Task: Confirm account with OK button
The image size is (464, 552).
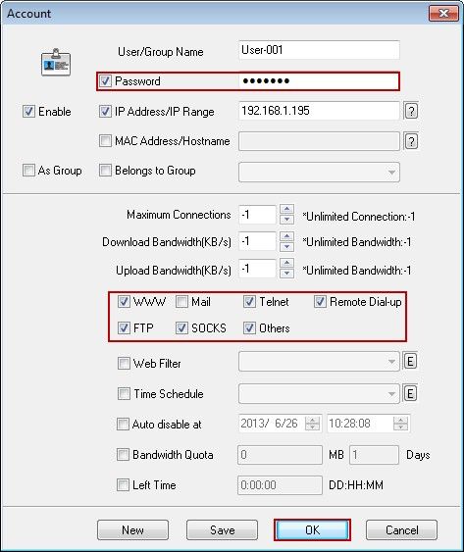Action: coord(312,529)
